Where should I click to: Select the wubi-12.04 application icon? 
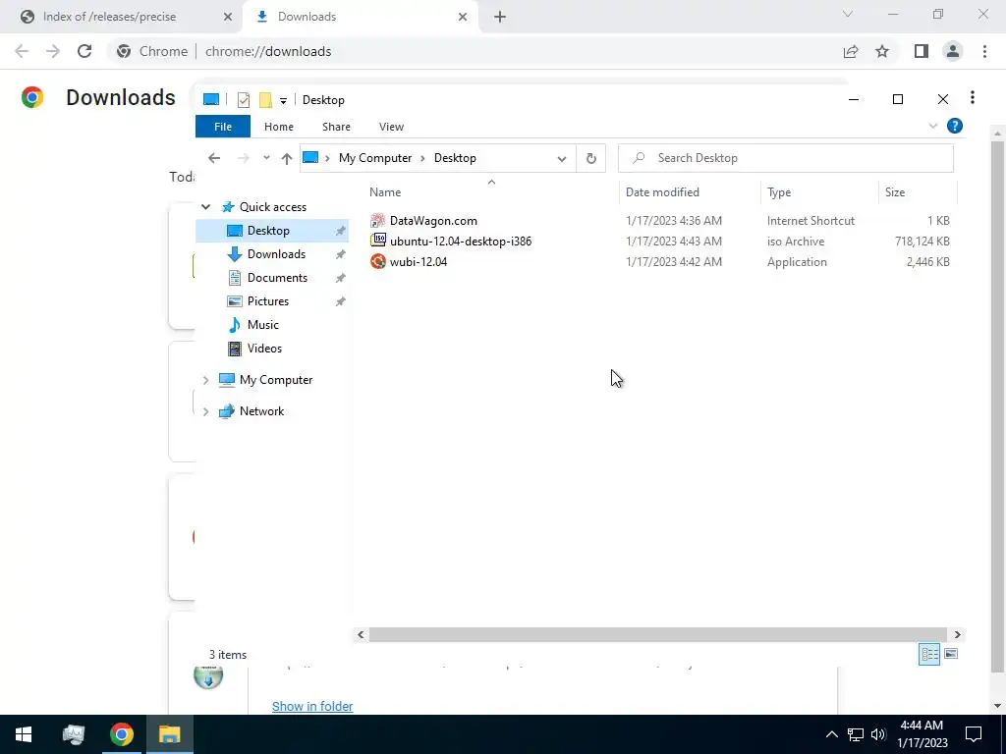pyautogui.click(x=378, y=261)
